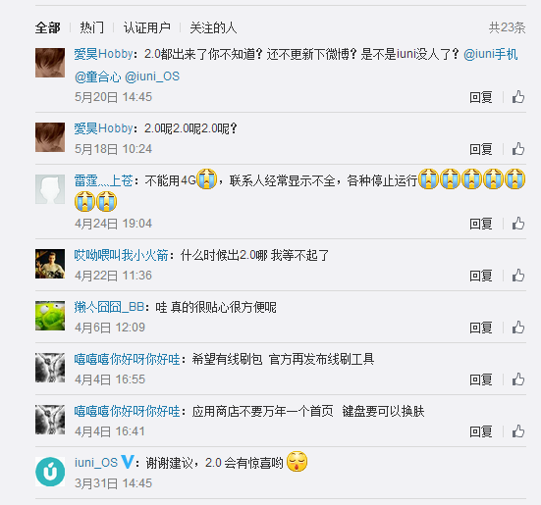
Task: Like the 4月22日 11:36 comment
Action: pyautogui.click(x=518, y=276)
